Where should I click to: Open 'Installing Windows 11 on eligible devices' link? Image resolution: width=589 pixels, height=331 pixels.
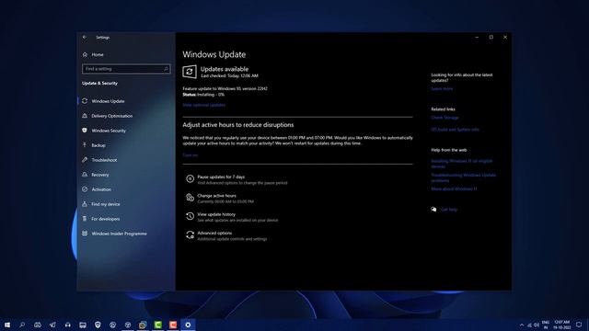point(462,164)
